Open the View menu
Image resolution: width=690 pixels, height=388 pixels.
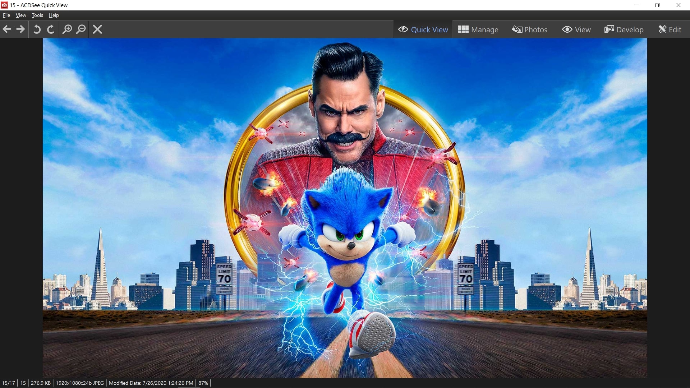pos(21,15)
